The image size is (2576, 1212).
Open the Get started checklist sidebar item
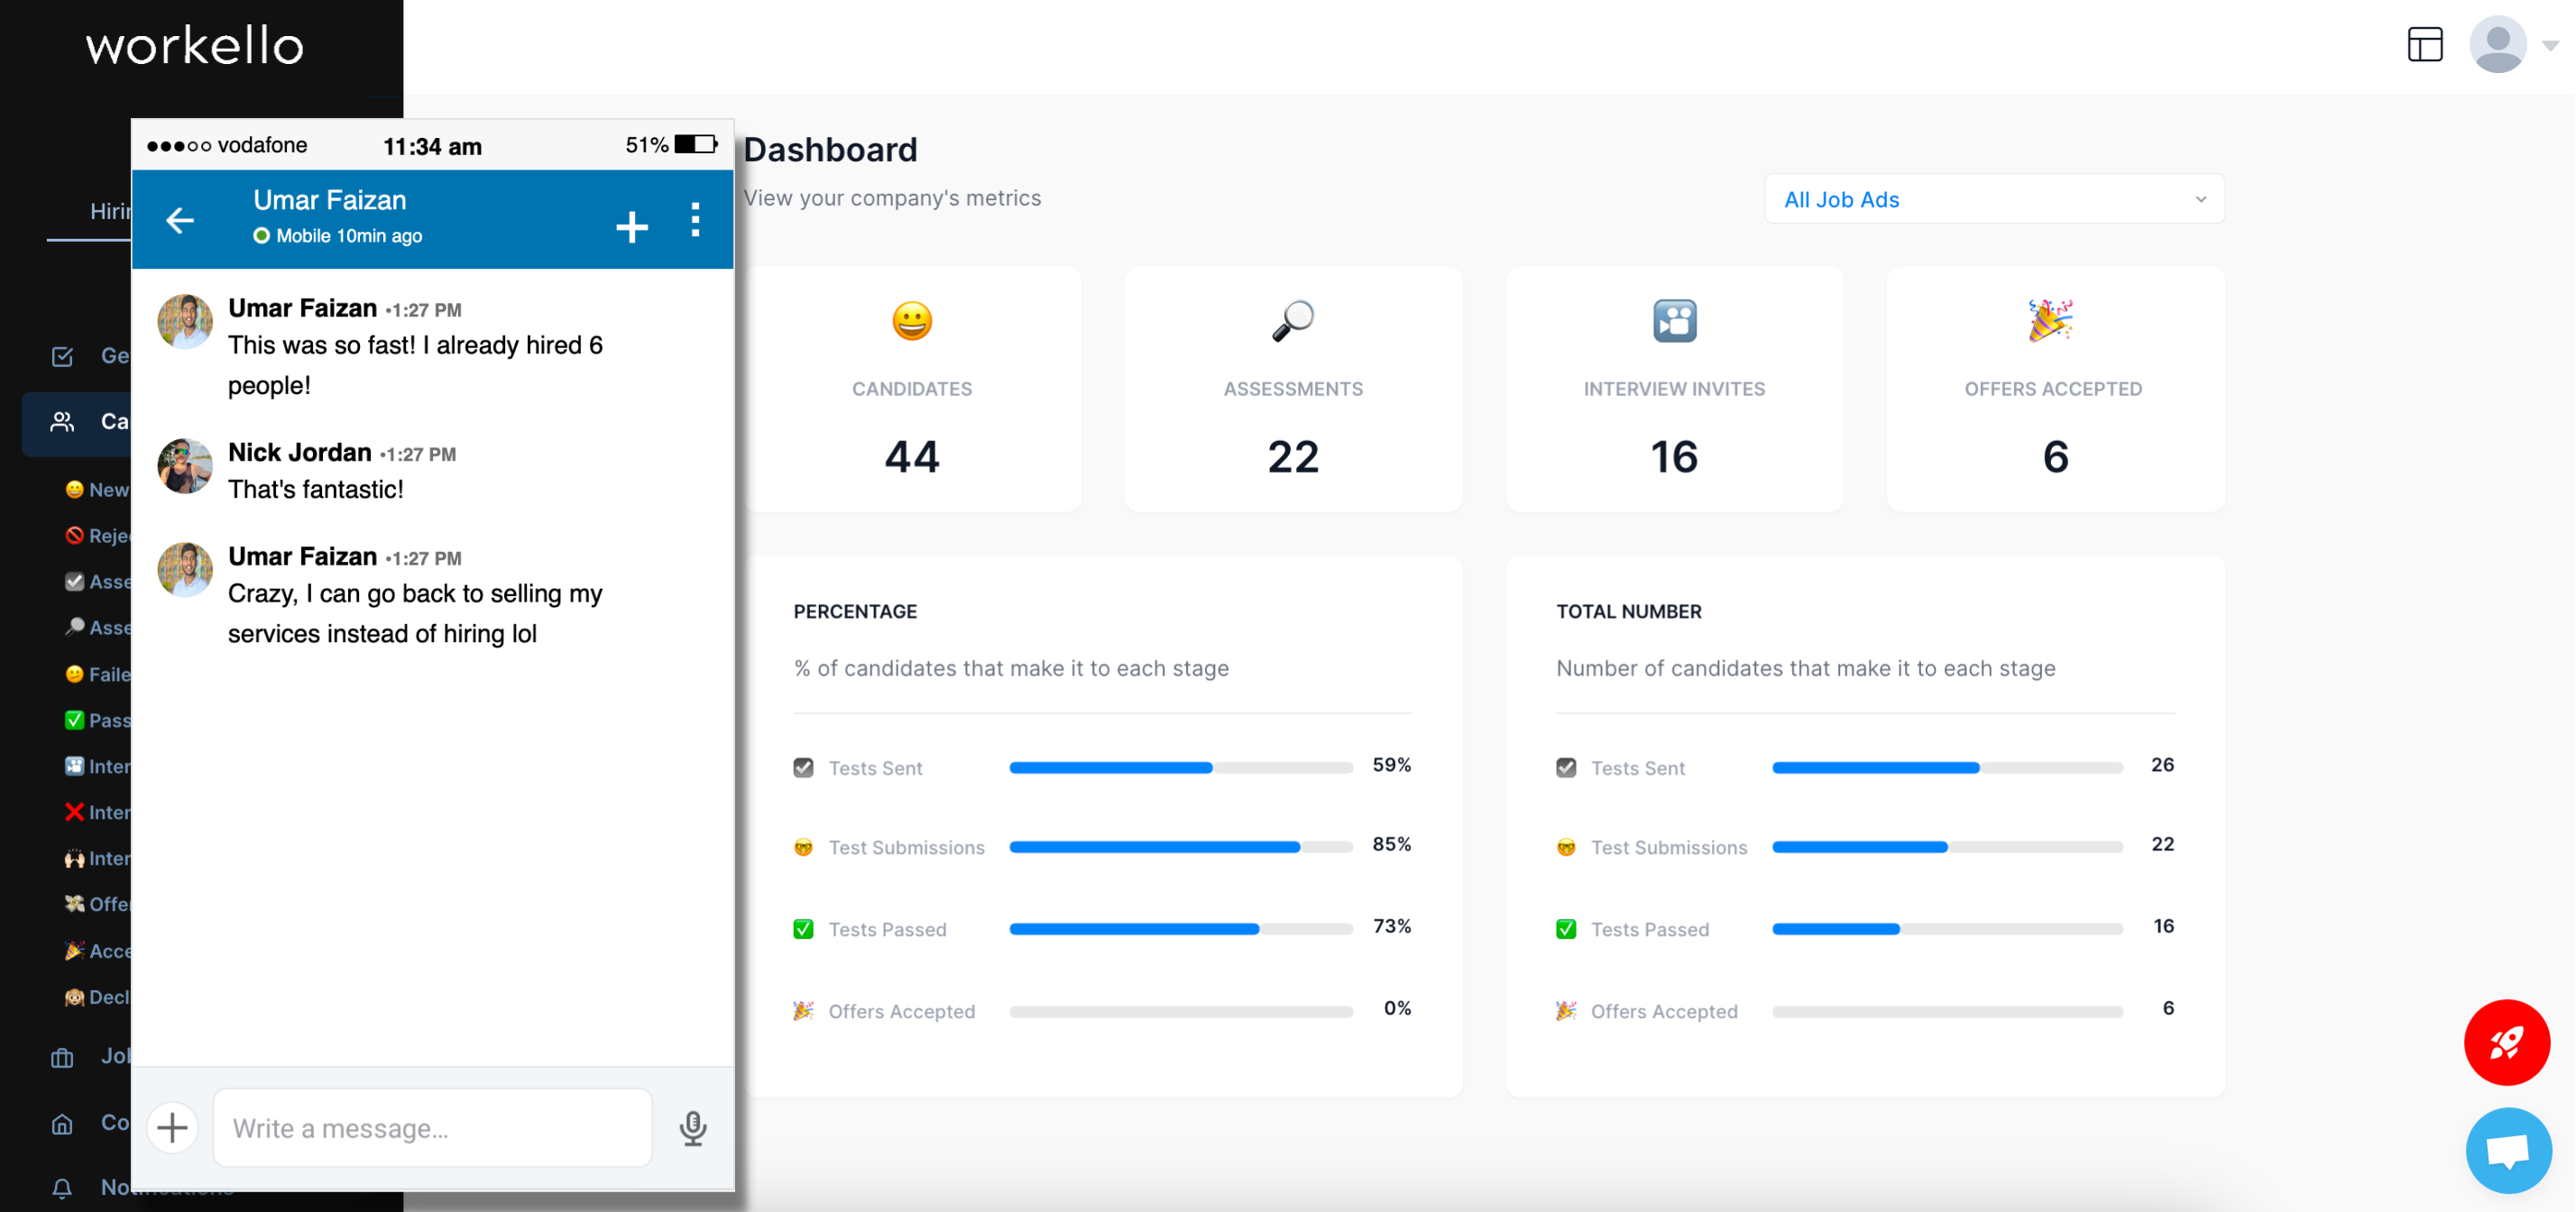[90, 356]
